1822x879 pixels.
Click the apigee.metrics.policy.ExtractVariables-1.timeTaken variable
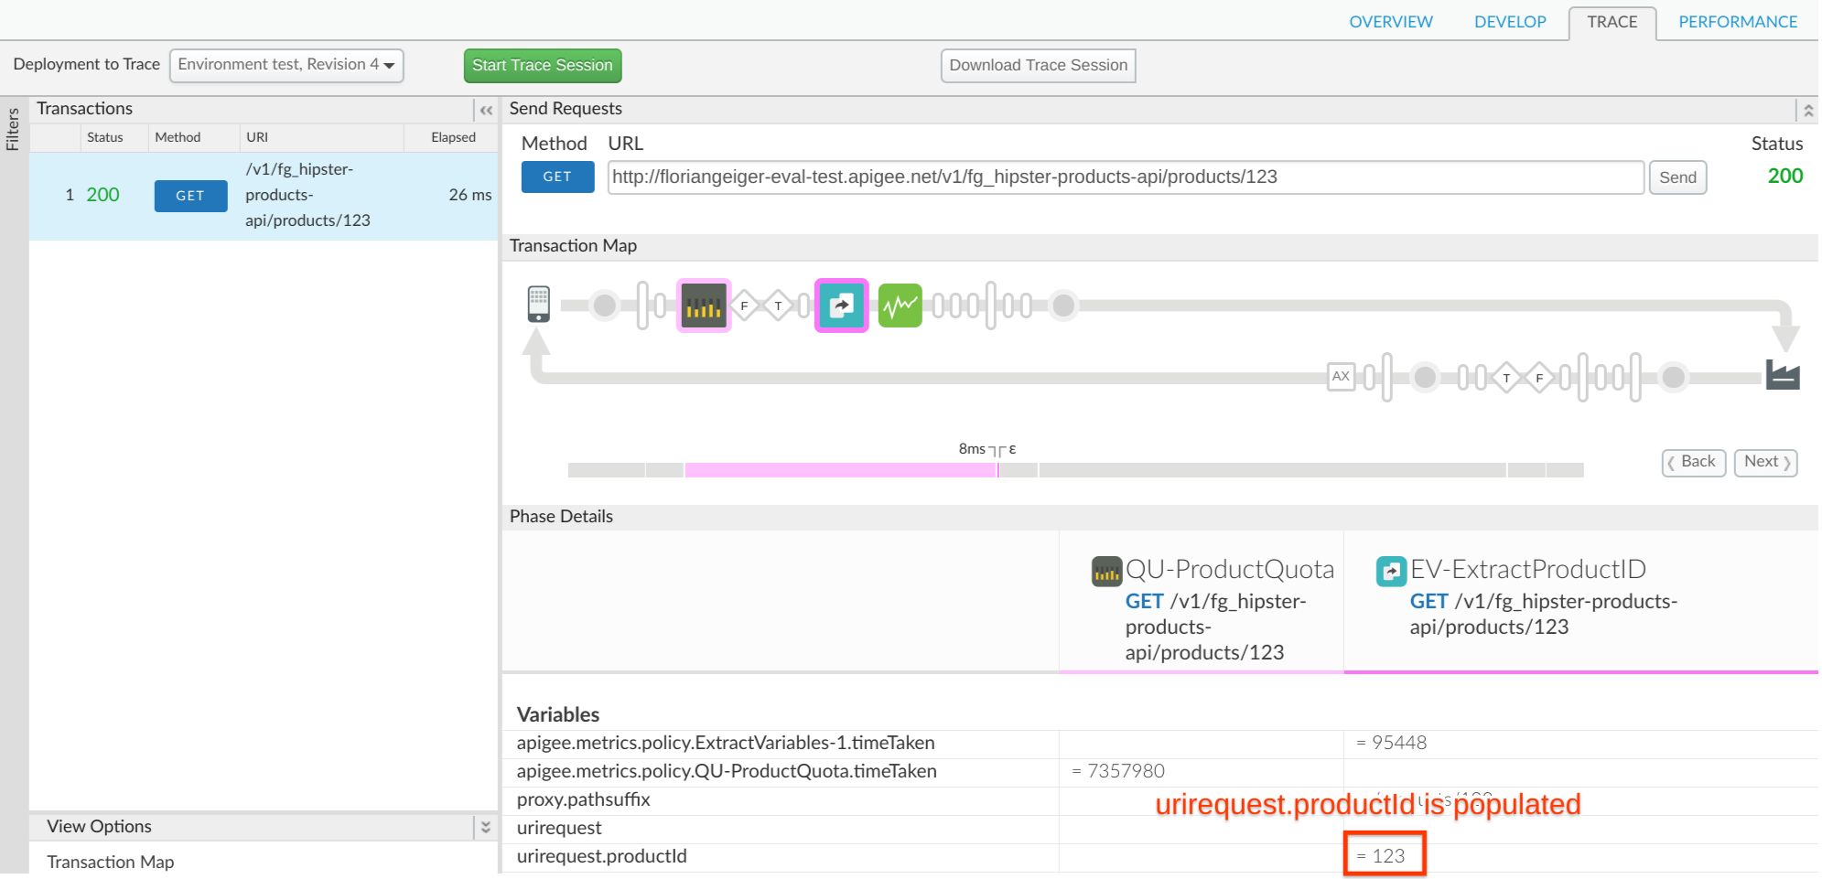(726, 743)
